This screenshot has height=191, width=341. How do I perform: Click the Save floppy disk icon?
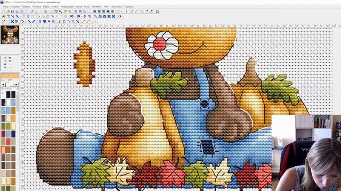click(x=12, y=11)
